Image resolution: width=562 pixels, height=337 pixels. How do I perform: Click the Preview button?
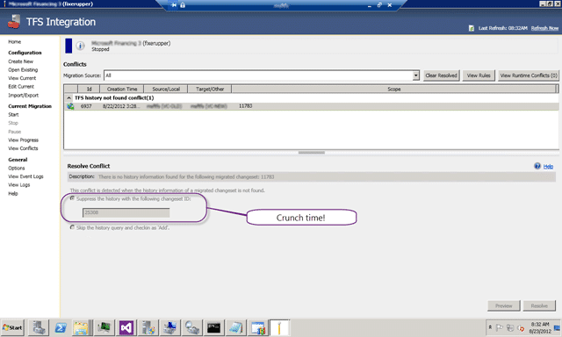click(x=503, y=305)
